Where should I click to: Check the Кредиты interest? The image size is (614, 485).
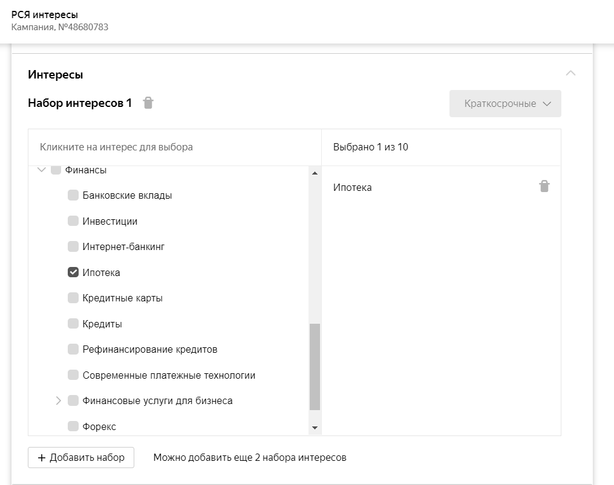coord(73,324)
